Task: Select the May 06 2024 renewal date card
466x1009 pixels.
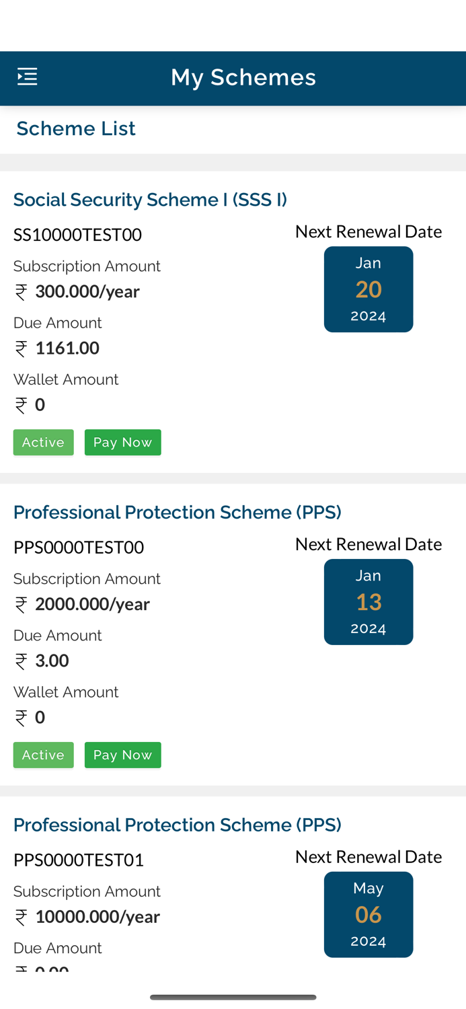Action: [x=368, y=915]
